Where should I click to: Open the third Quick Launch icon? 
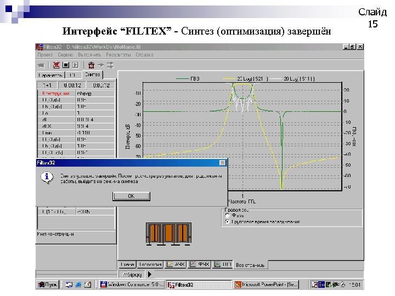[88, 284]
